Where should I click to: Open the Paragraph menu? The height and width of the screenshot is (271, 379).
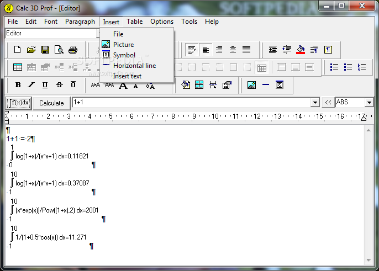[80, 22]
